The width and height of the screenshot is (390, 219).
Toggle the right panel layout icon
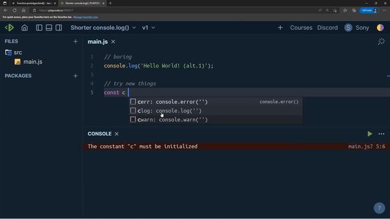click(58, 27)
